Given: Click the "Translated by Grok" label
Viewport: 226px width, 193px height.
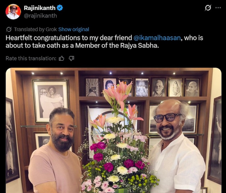Looking at the screenshot, I should (x=35, y=29).
